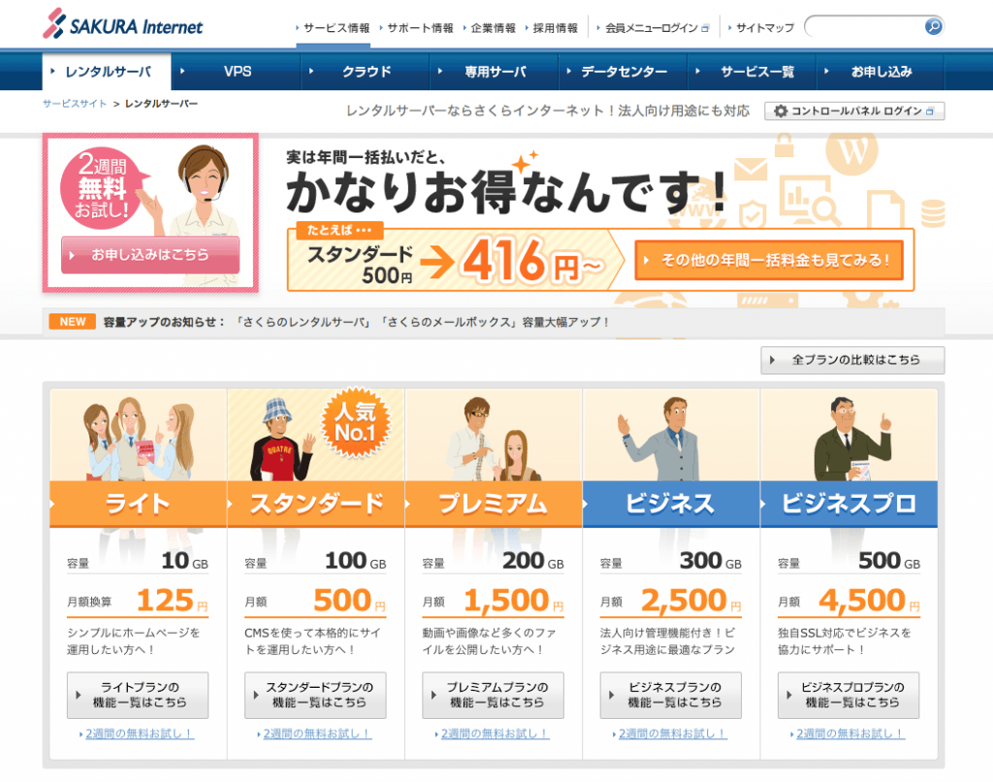Click プレミアムプランの機能一覧はこちら button

click(494, 696)
